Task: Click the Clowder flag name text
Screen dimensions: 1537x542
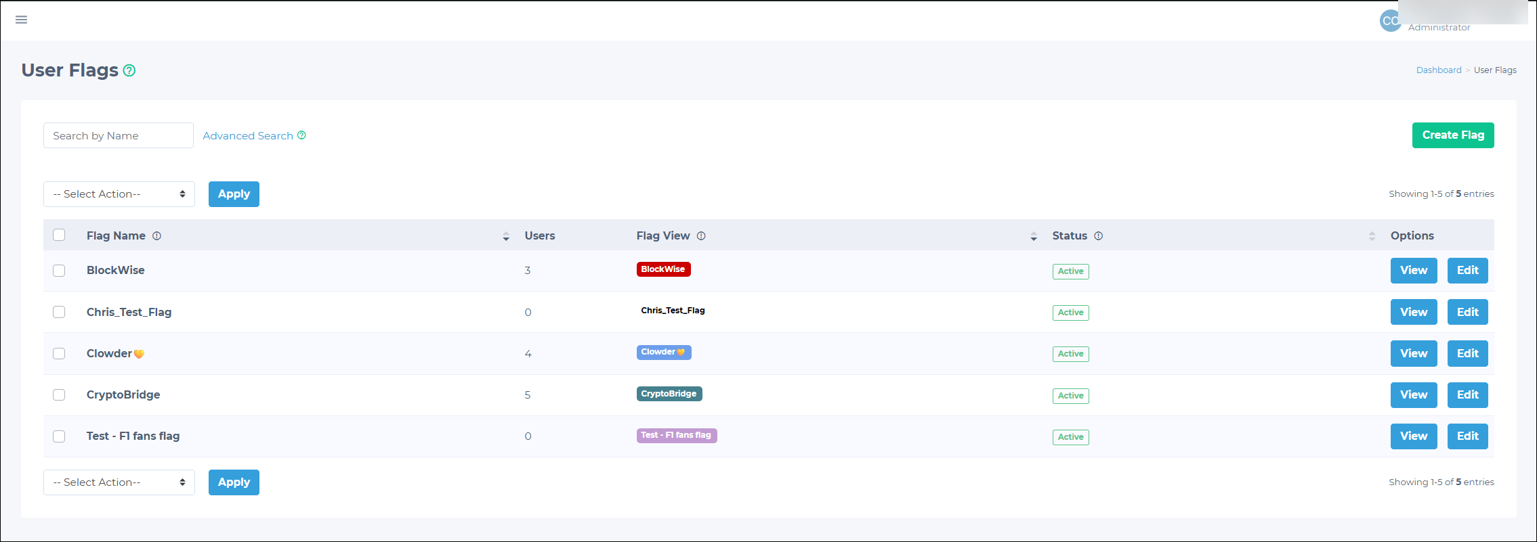Action: click(115, 353)
